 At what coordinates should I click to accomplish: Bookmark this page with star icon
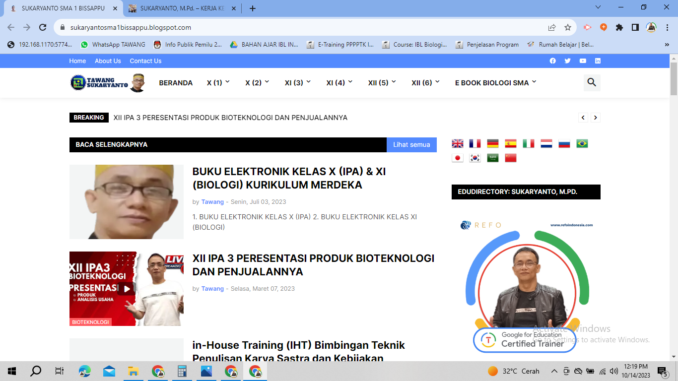(x=568, y=28)
